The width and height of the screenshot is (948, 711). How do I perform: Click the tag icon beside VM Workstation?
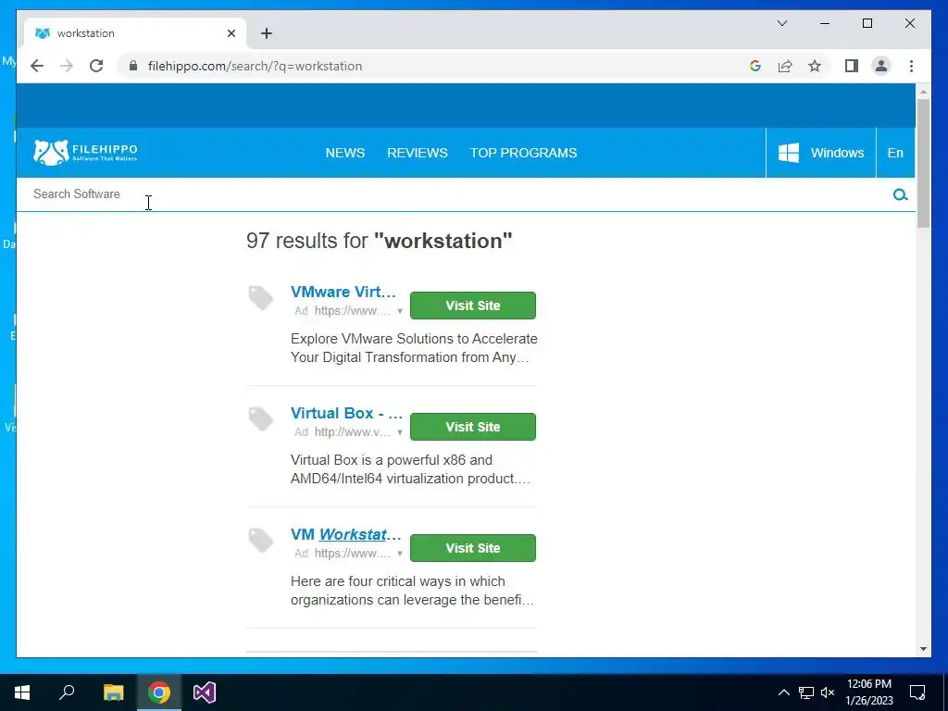[261, 541]
